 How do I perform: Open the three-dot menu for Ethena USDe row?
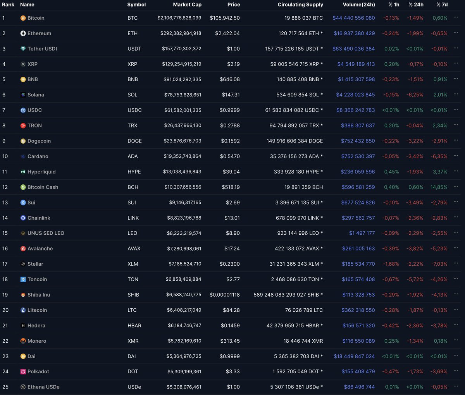[456, 386]
